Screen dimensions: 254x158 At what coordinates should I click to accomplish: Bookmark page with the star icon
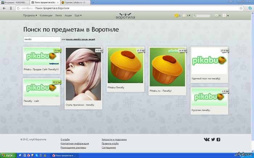241,8
